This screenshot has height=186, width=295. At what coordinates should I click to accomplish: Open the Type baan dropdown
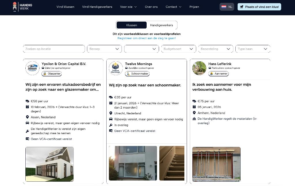click(x=253, y=49)
